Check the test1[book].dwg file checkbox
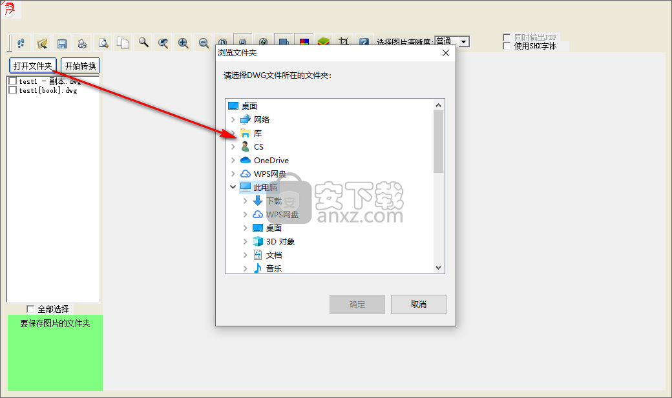This screenshot has height=398, width=672. [13, 90]
